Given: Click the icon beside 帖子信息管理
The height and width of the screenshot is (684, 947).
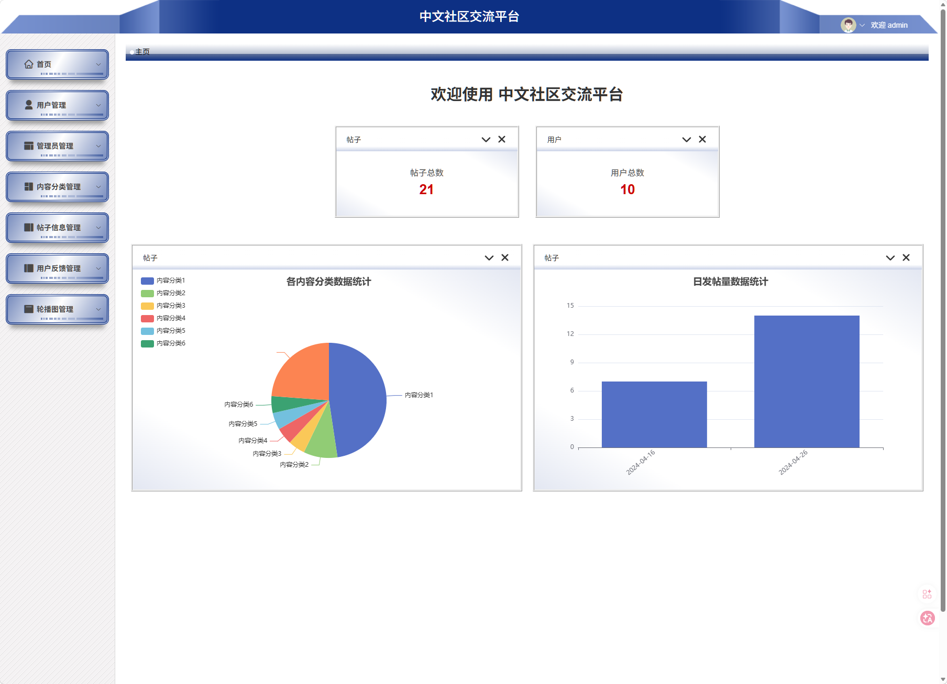Looking at the screenshot, I should (29, 227).
